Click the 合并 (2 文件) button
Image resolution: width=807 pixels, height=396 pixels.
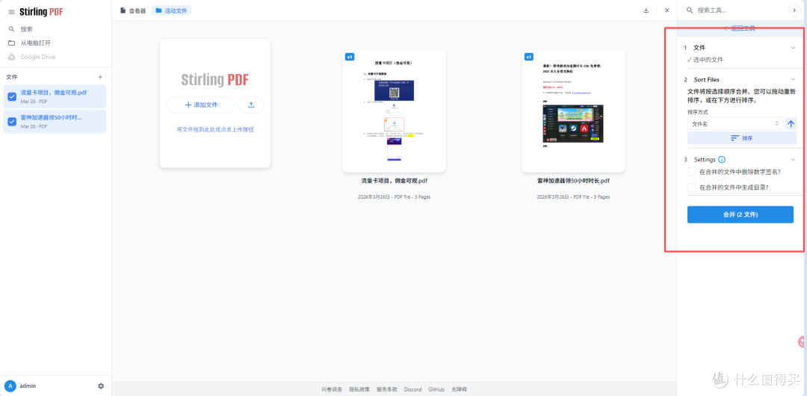740,214
